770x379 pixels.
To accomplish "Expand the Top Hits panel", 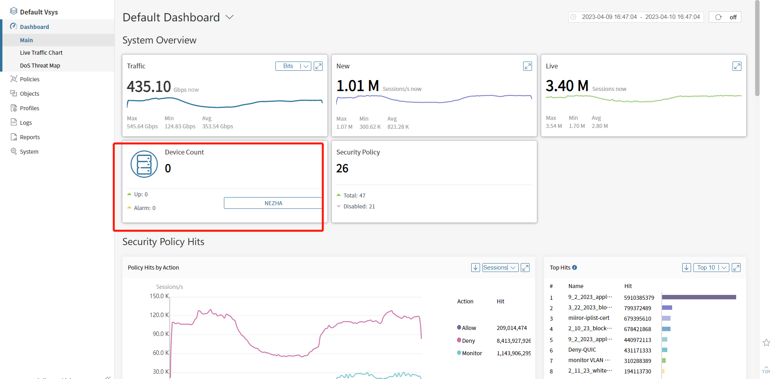I will (x=736, y=268).
